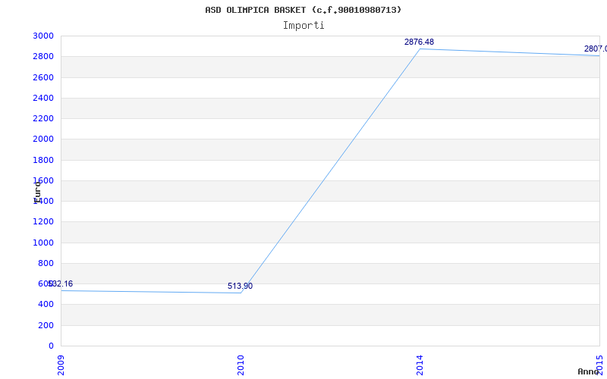Viewport: 607px width, 379px height.
Task: Click the x-axis year label 2014
Action: [420, 365]
